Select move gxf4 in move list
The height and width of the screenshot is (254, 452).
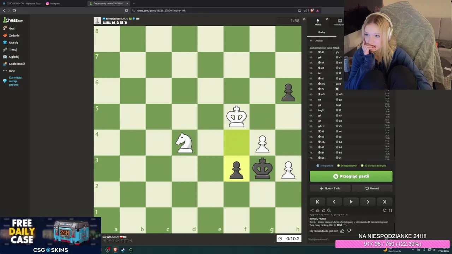(338, 84)
